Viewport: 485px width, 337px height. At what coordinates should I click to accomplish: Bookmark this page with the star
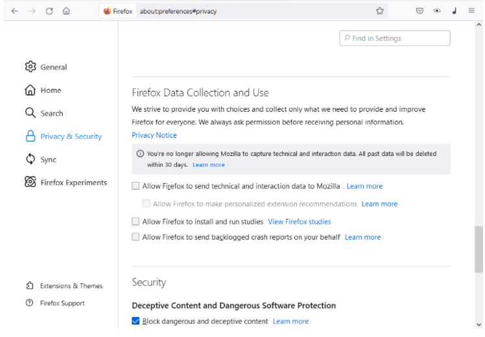[380, 11]
